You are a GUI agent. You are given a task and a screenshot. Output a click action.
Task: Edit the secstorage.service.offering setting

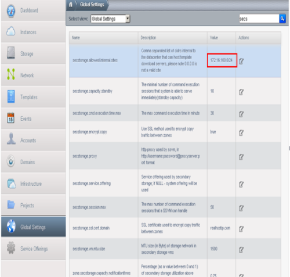(x=241, y=185)
